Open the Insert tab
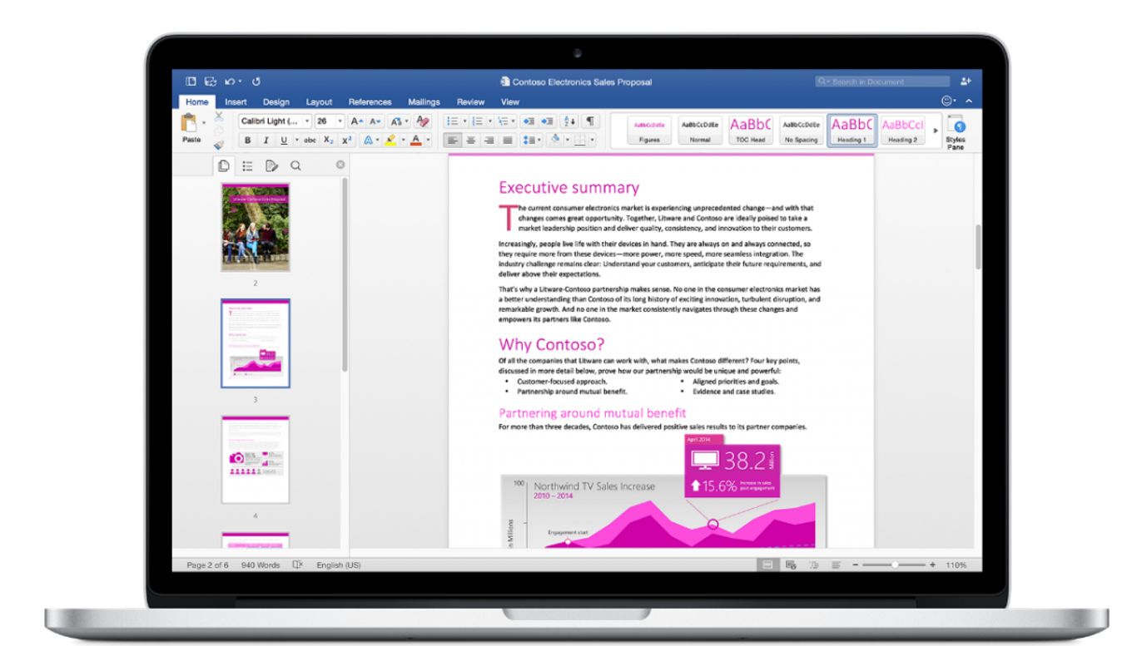 [236, 102]
